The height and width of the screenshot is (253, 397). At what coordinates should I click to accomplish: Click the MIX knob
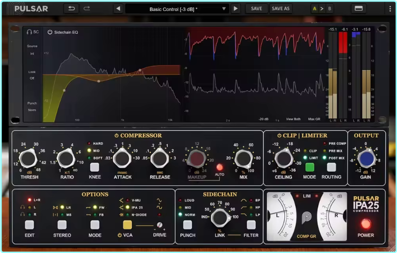243,159
